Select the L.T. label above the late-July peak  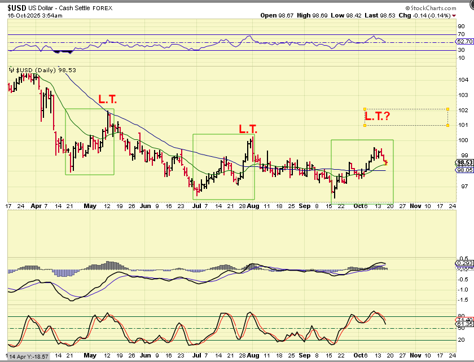coord(248,129)
